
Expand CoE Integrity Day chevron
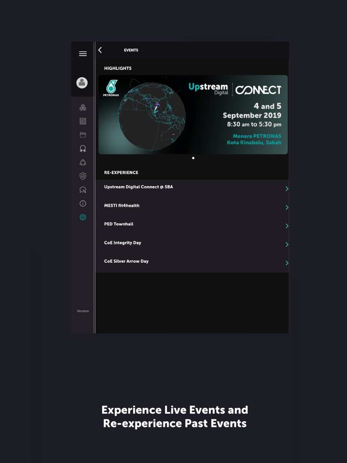coord(287,244)
